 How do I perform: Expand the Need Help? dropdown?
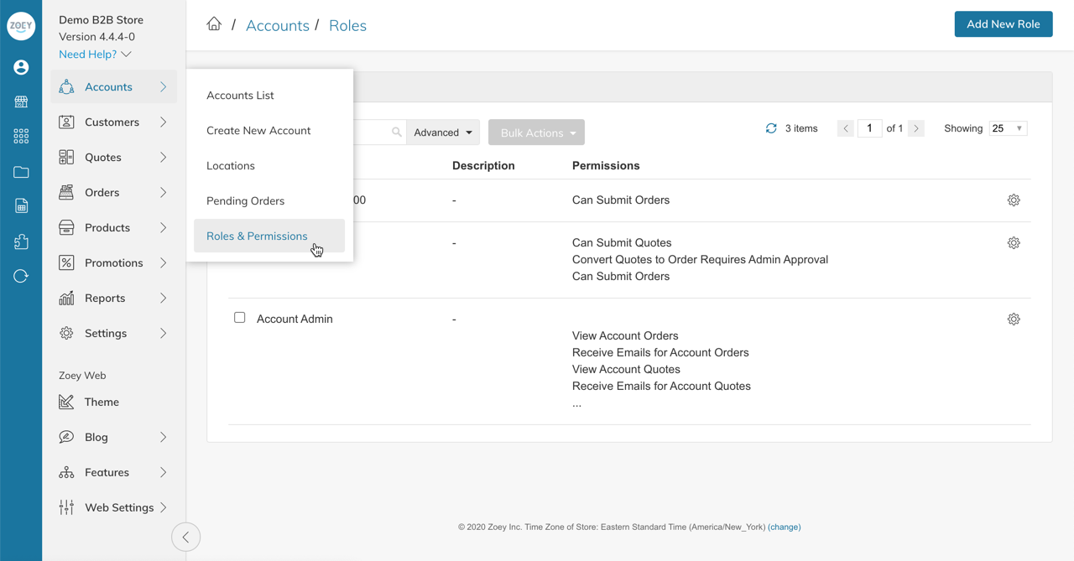pyautogui.click(x=95, y=55)
